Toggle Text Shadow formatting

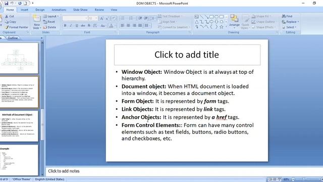[89, 26]
